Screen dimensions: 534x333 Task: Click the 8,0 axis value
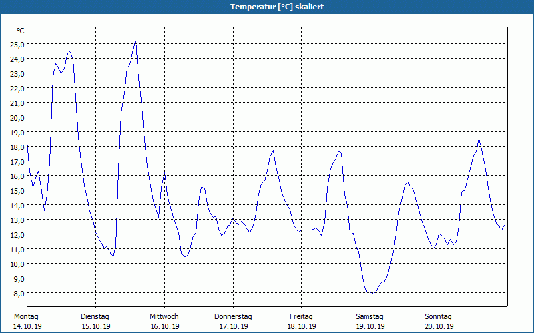18,293
